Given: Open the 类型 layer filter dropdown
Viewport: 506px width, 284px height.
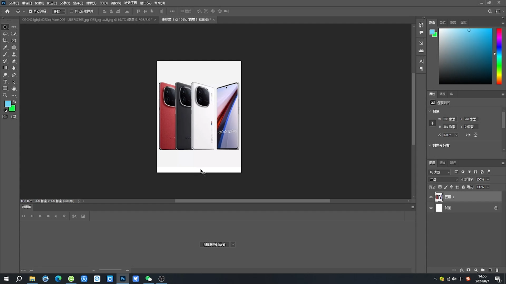Looking at the screenshot, I should pyautogui.click(x=440, y=172).
